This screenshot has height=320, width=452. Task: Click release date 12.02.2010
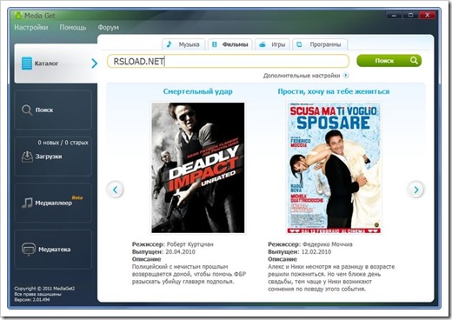(x=316, y=252)
